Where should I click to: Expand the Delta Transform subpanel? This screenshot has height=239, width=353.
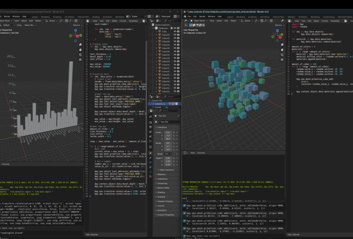pyautogui.click(x=168, y=170)
